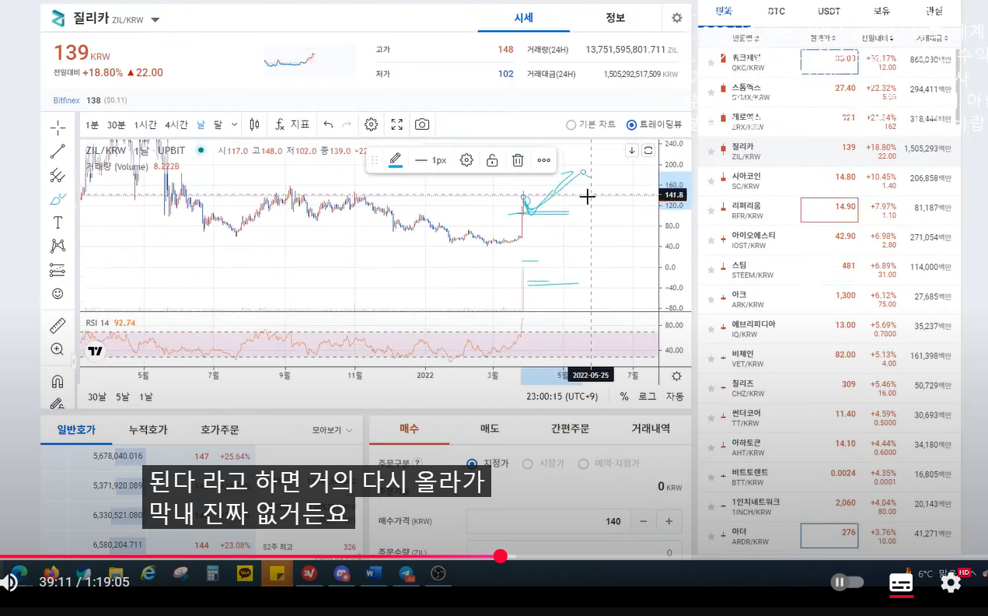Screen dimensions: 988x616
Task: Undo the last chart action
Action: pyautogui.click(x=328, y=124)
